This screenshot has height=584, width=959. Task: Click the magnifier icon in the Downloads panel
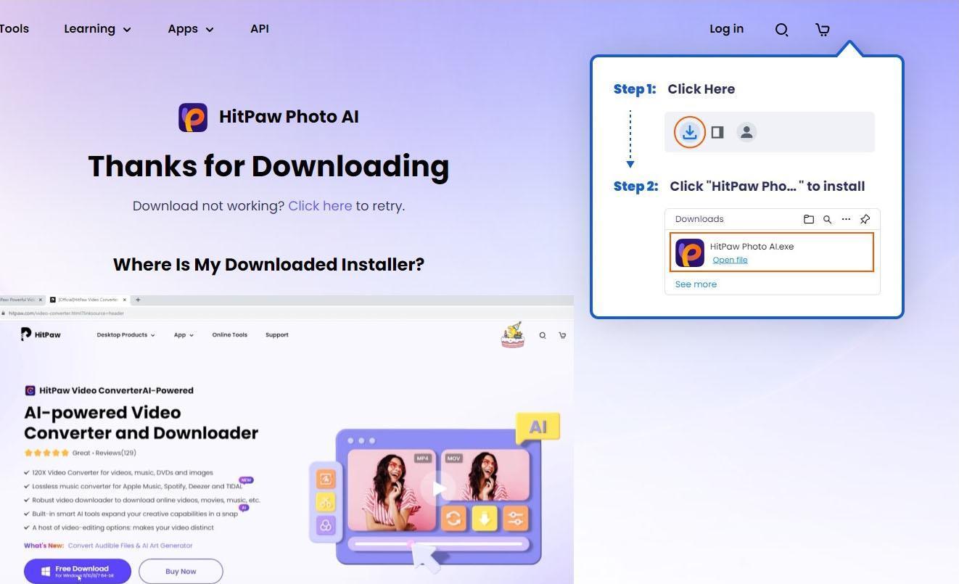click(827, 219)
